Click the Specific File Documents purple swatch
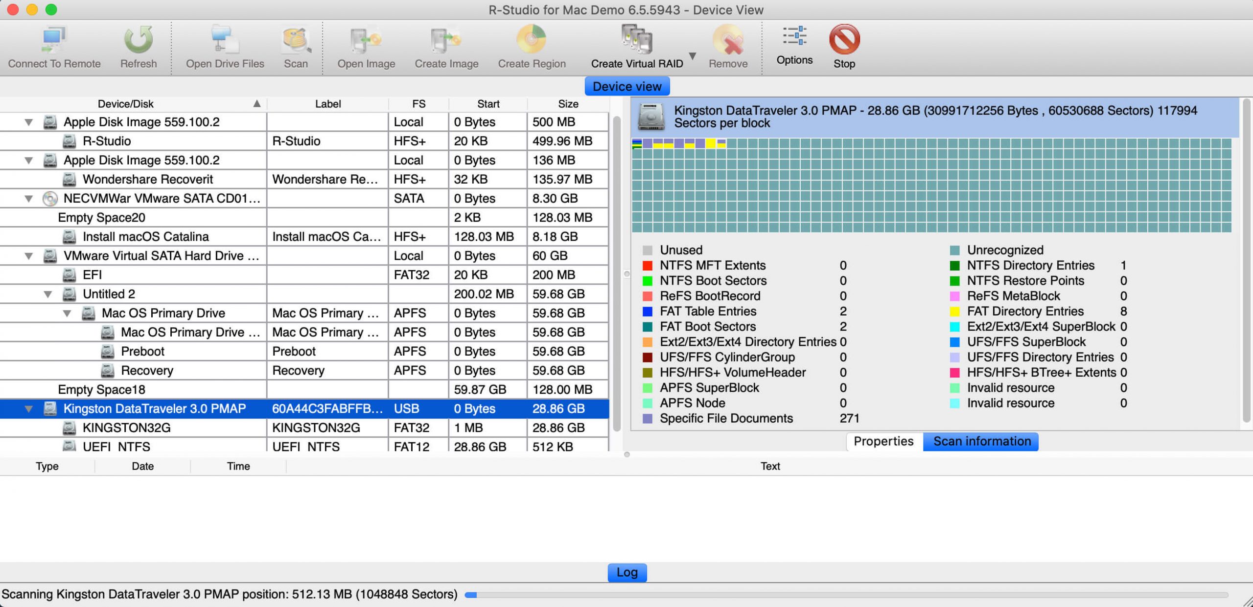The width and height of the screenshot is (1253, 607). point(647,419)
